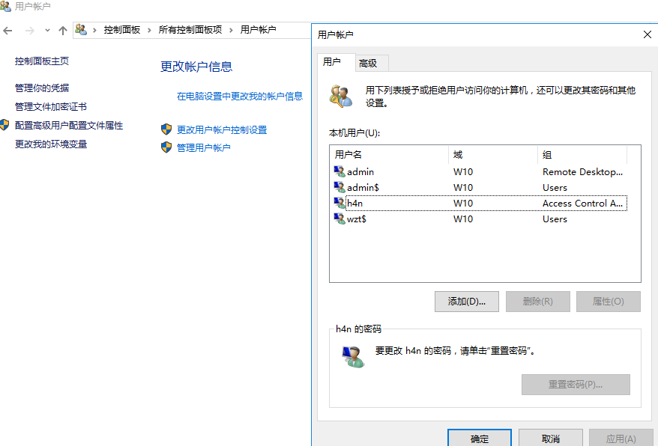
Task: Navigate up one level with up arrow
Action: [63, 30]
